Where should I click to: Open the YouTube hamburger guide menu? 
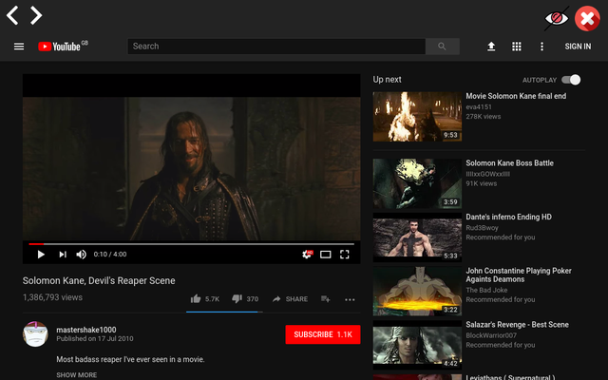point(19,47)
